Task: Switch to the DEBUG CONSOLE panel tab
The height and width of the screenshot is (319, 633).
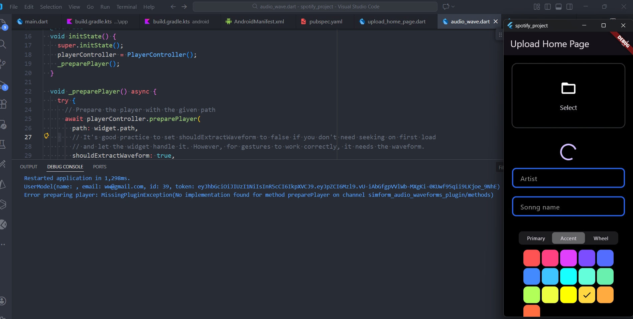Action: (65, 167)
